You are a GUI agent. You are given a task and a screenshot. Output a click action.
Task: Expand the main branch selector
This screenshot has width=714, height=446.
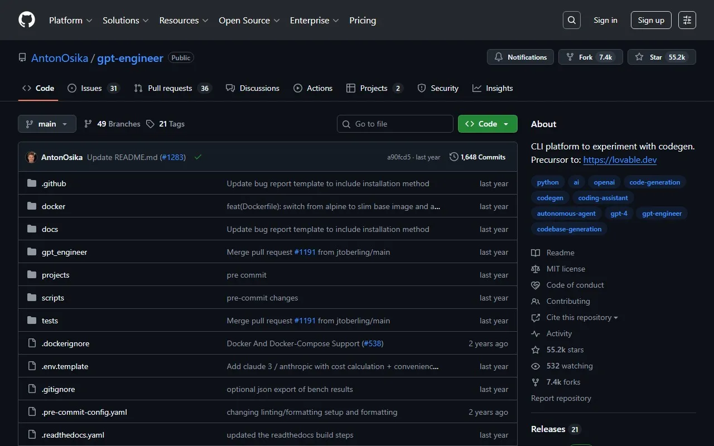(x=47, y=124)
